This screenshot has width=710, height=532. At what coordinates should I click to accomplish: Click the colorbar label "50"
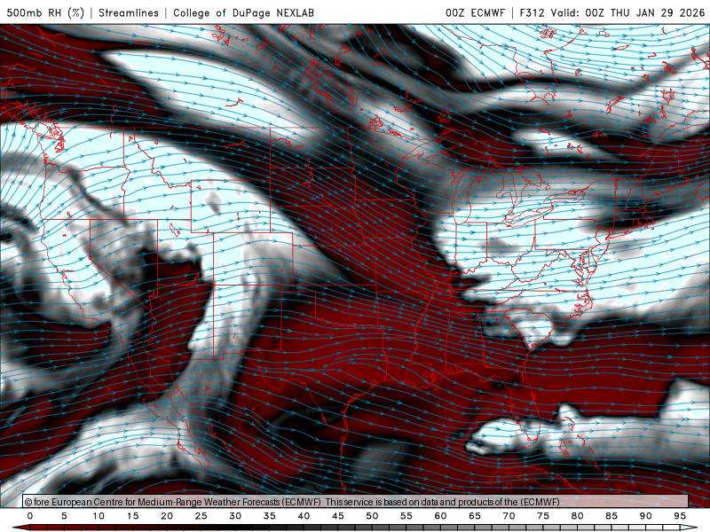(x=372, y=516)
